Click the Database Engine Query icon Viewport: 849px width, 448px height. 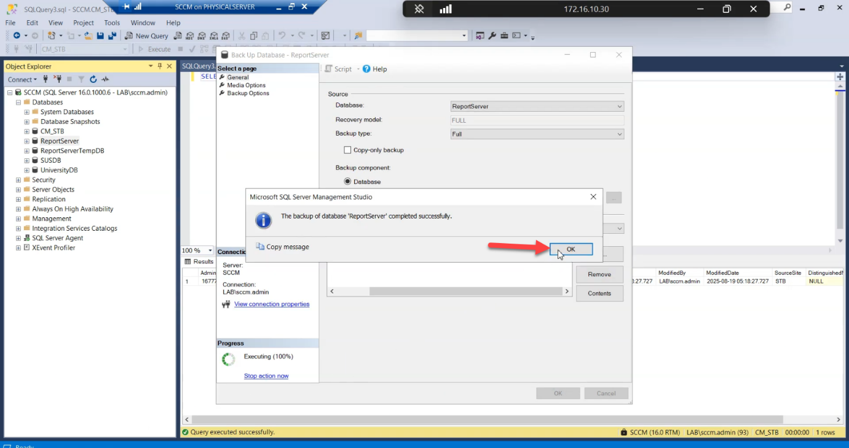(178, 36)
